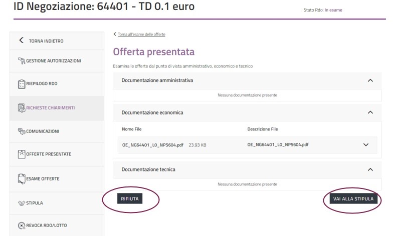Select the Riepilogo RDO menu item
The height and width of the screenshot is (242, 408).
(x=42, y=84)
